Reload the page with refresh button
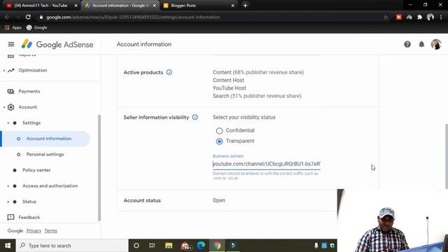Image resolution: width=448 pixels, height=252 pixels. point(28,17)
